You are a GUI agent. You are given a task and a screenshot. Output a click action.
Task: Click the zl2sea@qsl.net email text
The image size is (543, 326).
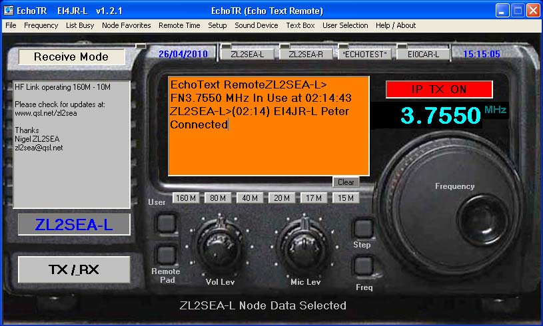click(x=39, y=148)
